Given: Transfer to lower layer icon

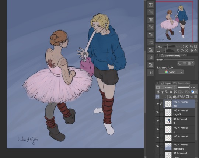Looking at the screenshot, I should pyautogui.click(x=179, y=97).
